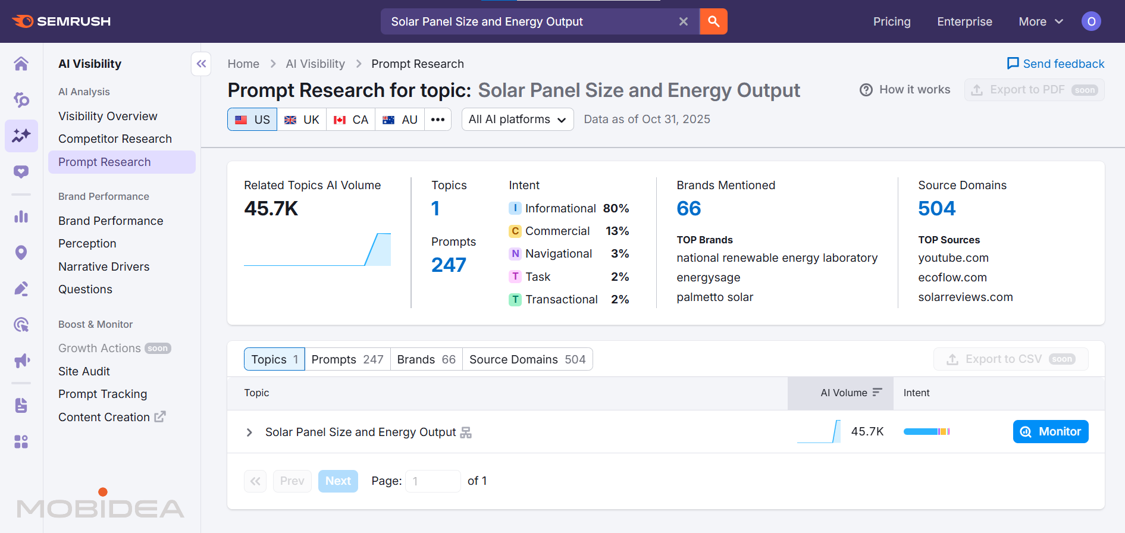Click the topic cluster icon beside topic name

click(x=466, y=432)
